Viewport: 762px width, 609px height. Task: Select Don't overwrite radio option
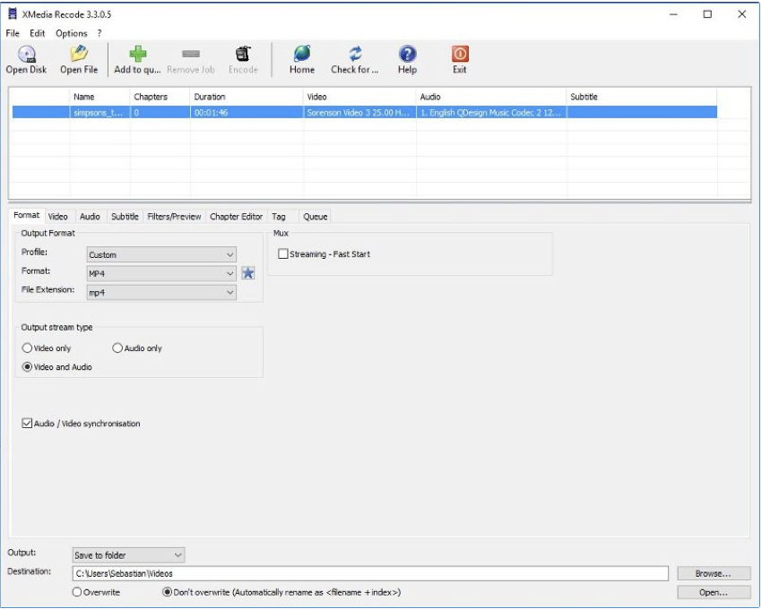point(167,592)
